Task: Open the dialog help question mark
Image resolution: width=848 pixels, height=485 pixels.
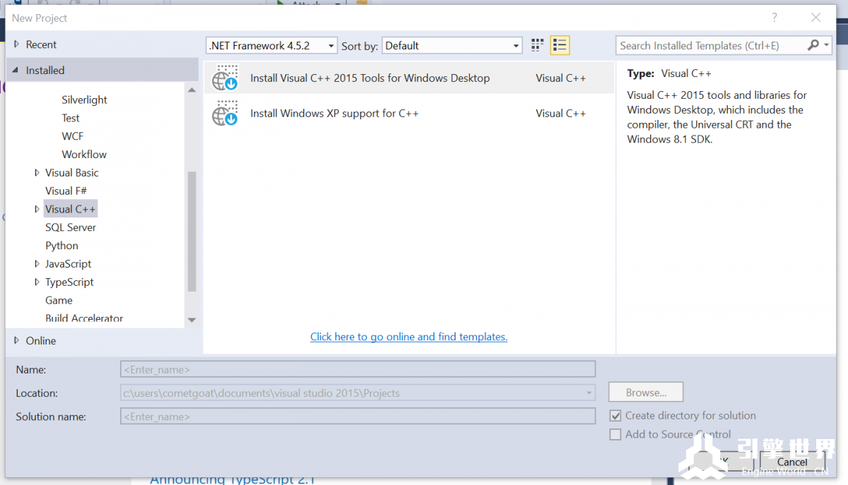Action: (775, 18)
